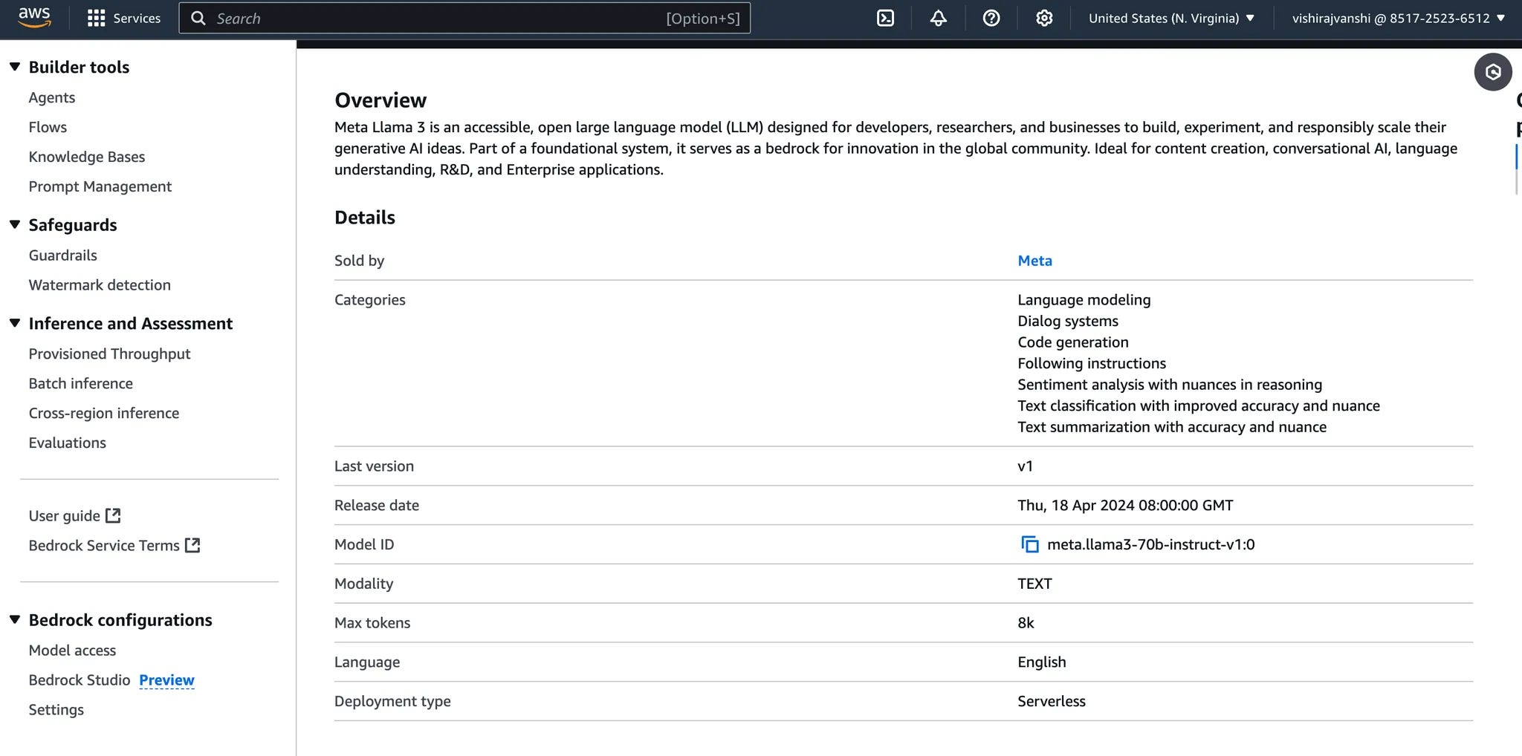Viewport: 1522px width, 756px height.
Task: Collapse the Safeguards section
Action: (x=15, y=225)
